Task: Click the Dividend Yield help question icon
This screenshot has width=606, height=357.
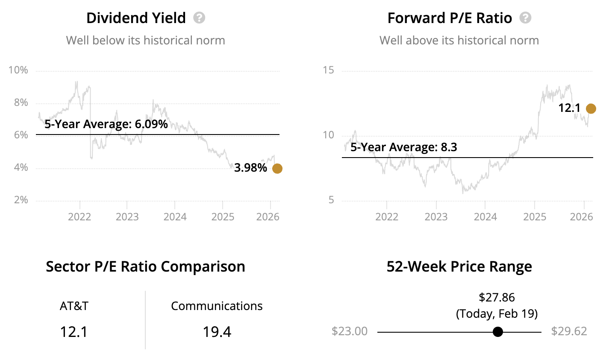Action: pos(199,18)
